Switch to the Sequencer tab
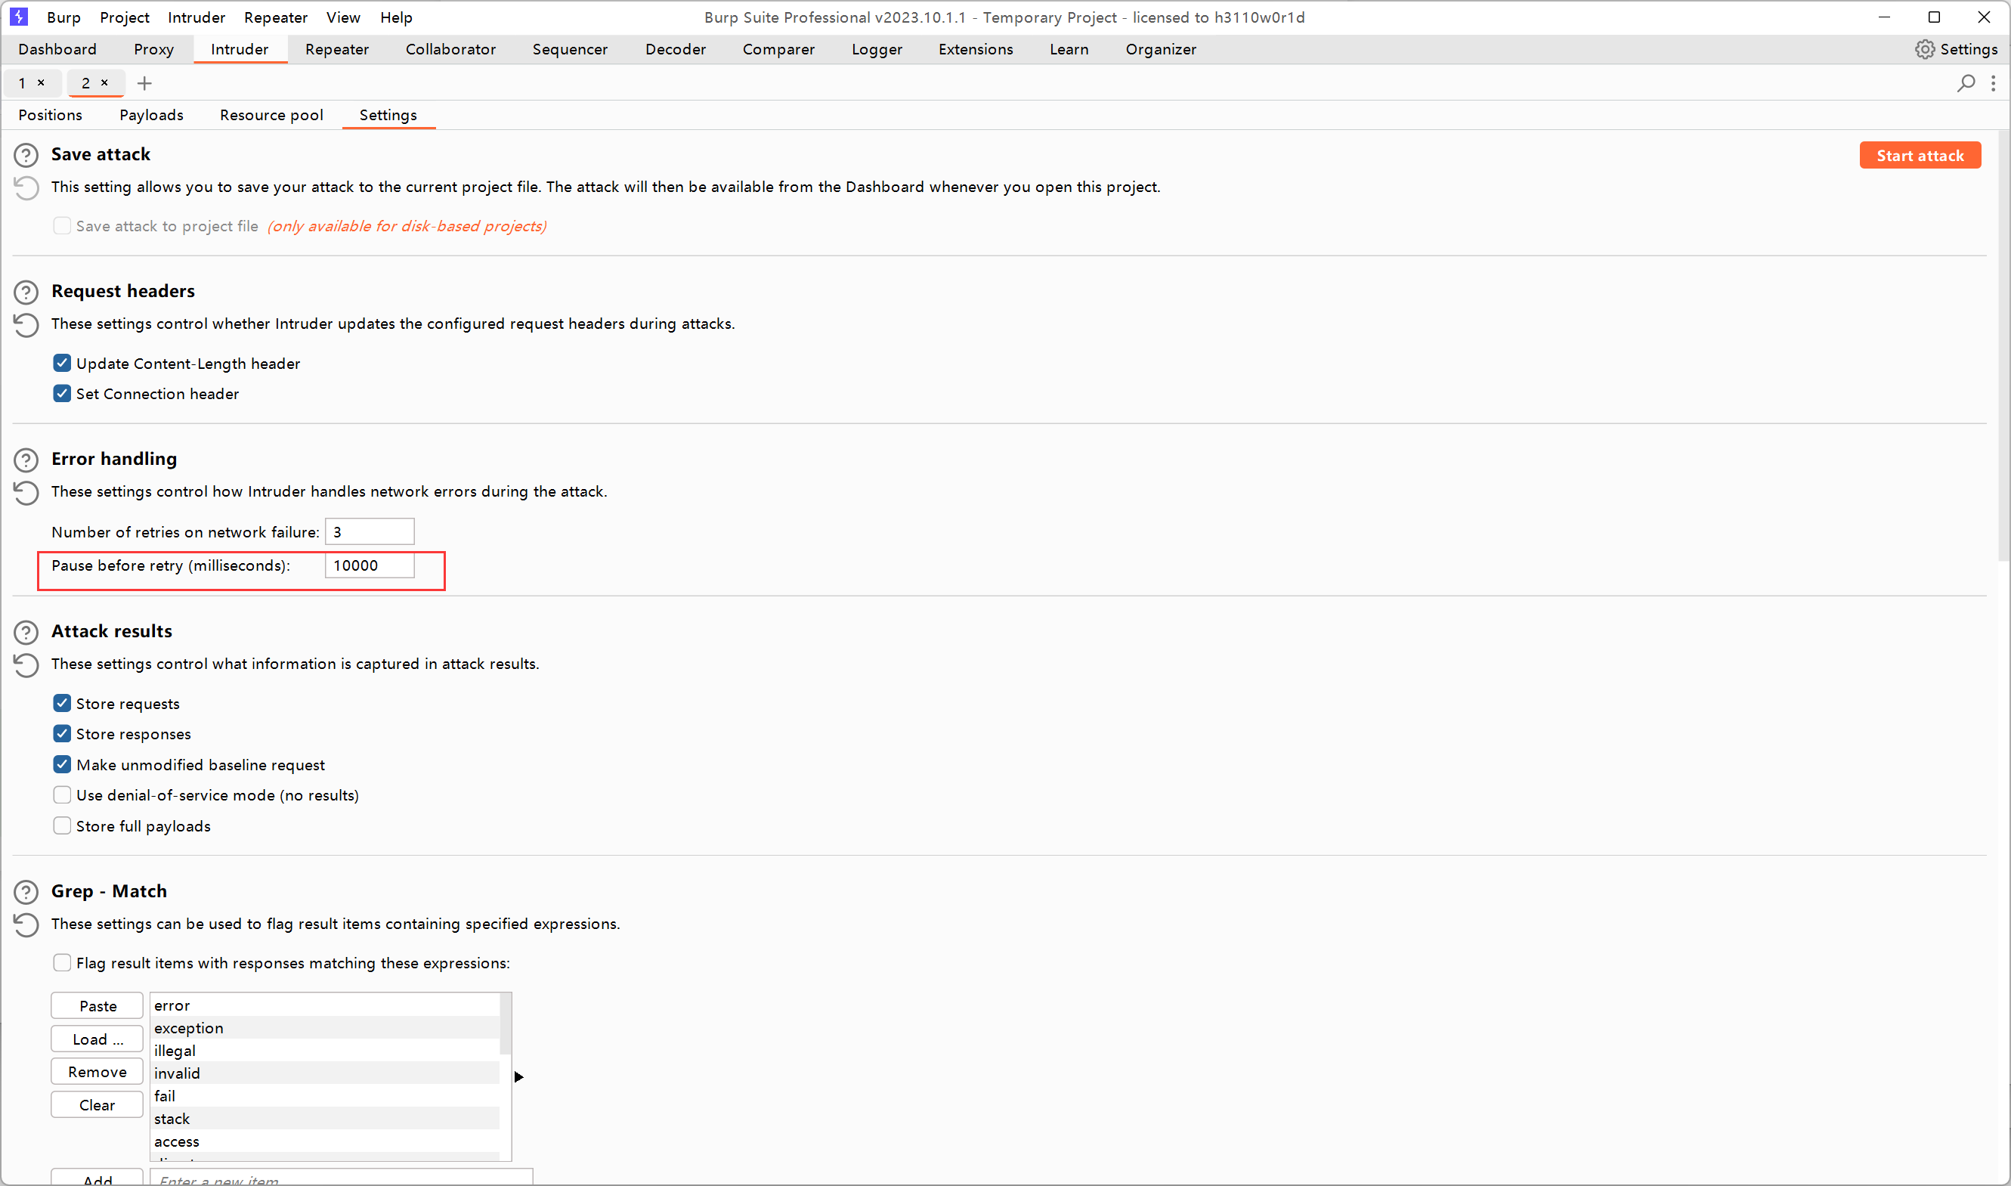 [x=571, y=50]
